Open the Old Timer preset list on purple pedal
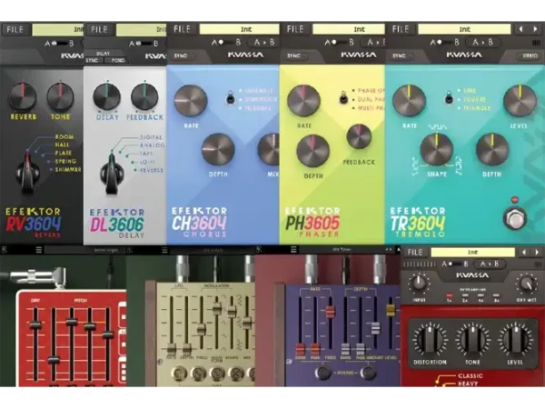 (x=341, y=249)
